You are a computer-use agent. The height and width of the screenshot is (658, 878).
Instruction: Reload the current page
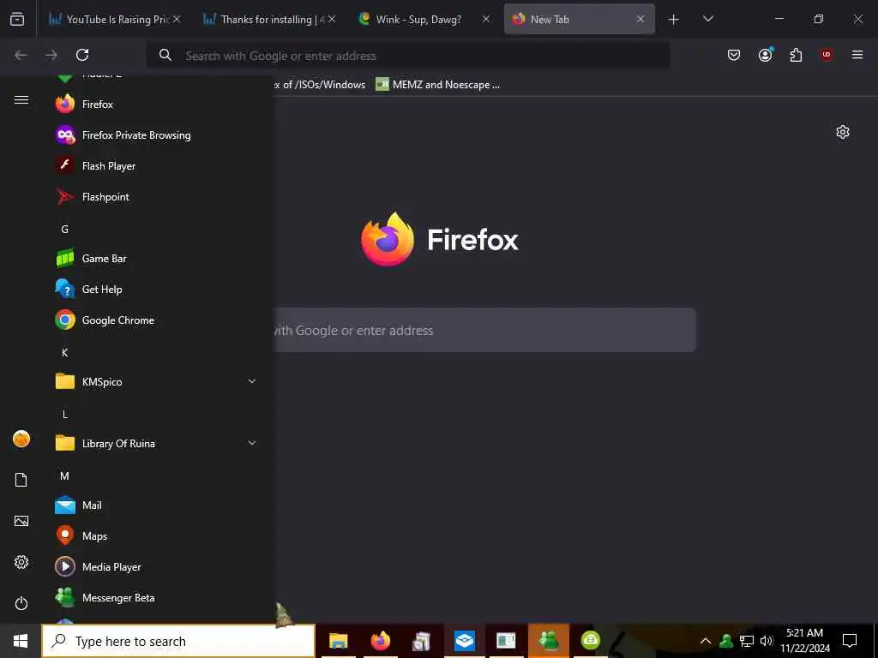click(x=82, y=55)
